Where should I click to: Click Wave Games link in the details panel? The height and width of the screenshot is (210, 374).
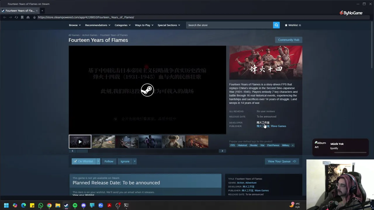coord(262,190)
